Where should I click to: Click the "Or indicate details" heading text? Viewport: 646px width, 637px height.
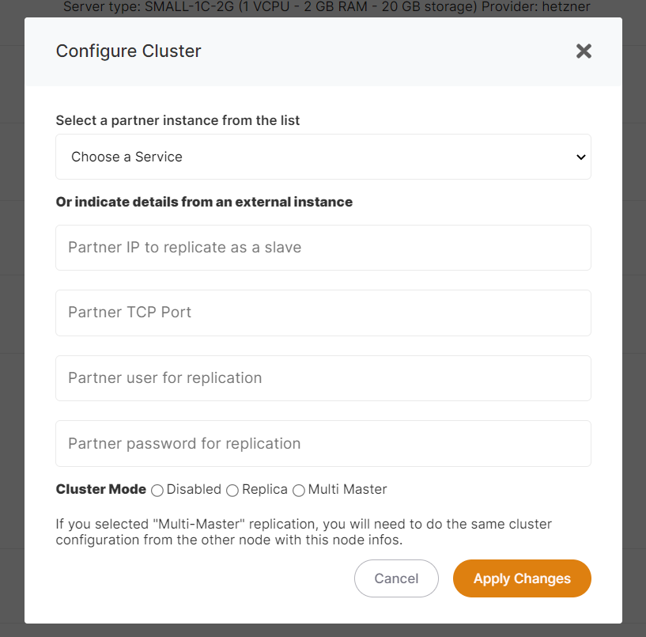tap(204, 202)
